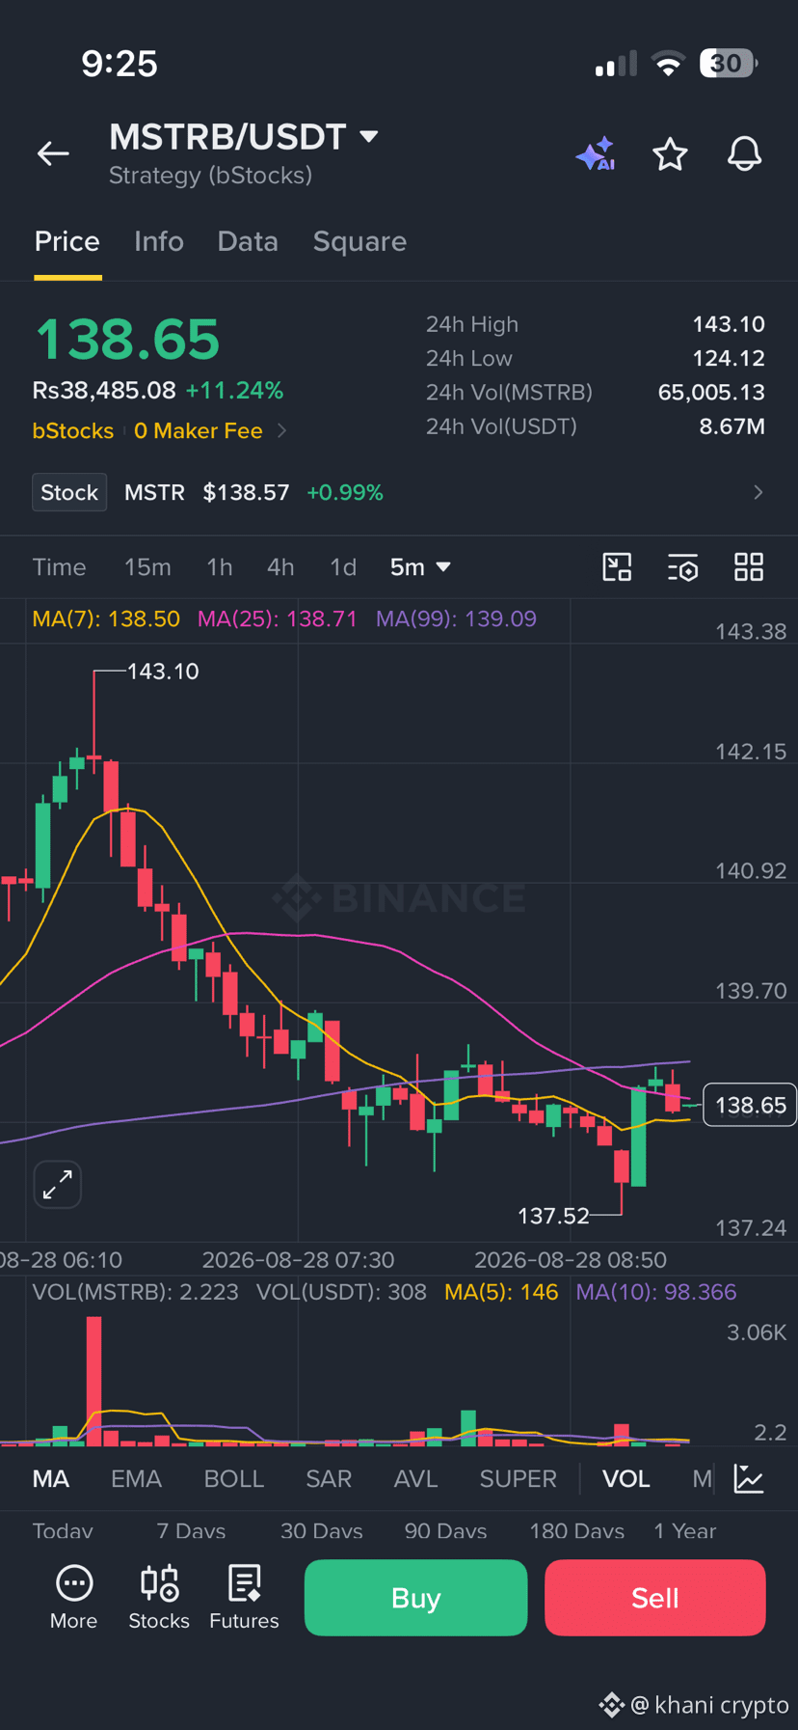
Task: Tap the 9:25 clock in status bar
Action: [x=120, y=64]
